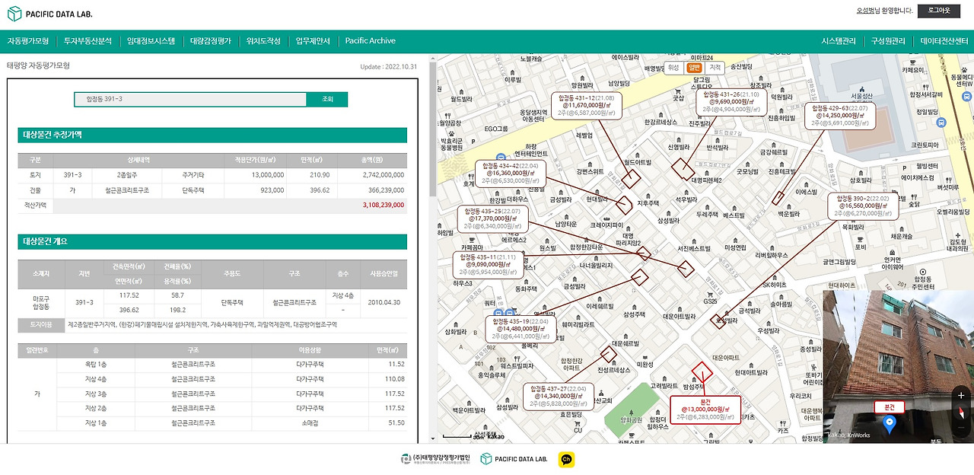Viewport: 974px width, 475px height.
Task: Switch map to 지적 cadastral view
Action: tap(715, 68)
